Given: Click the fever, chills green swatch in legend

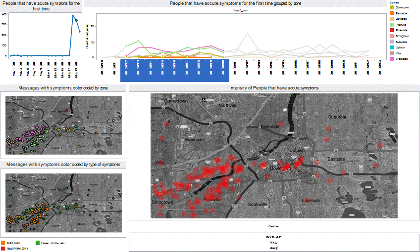Looking at the screenshot, I should tap(38, 243).
